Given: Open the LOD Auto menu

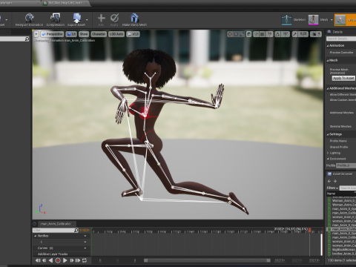Looking at the screenshot, I should [x=116, y=34].
